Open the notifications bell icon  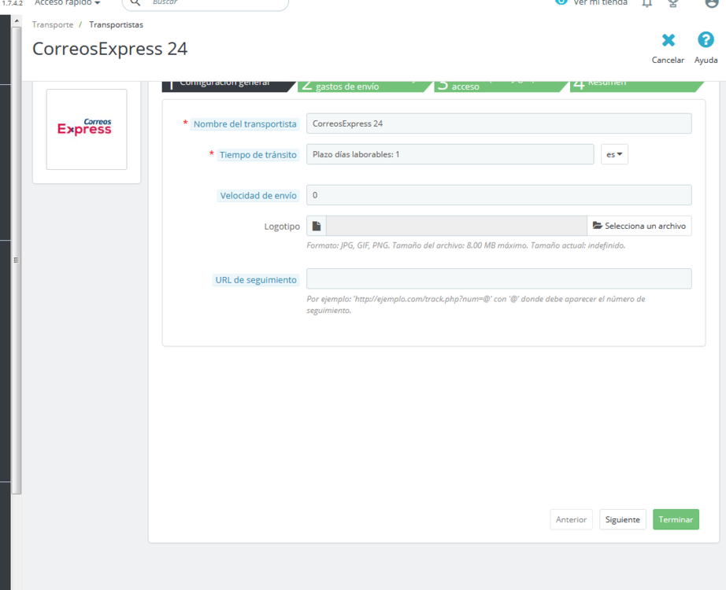click(646, 3)
